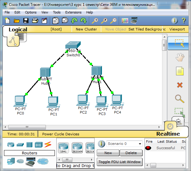Select Routers category icon
Screen dimensions: 191x171
coord(11,145)
